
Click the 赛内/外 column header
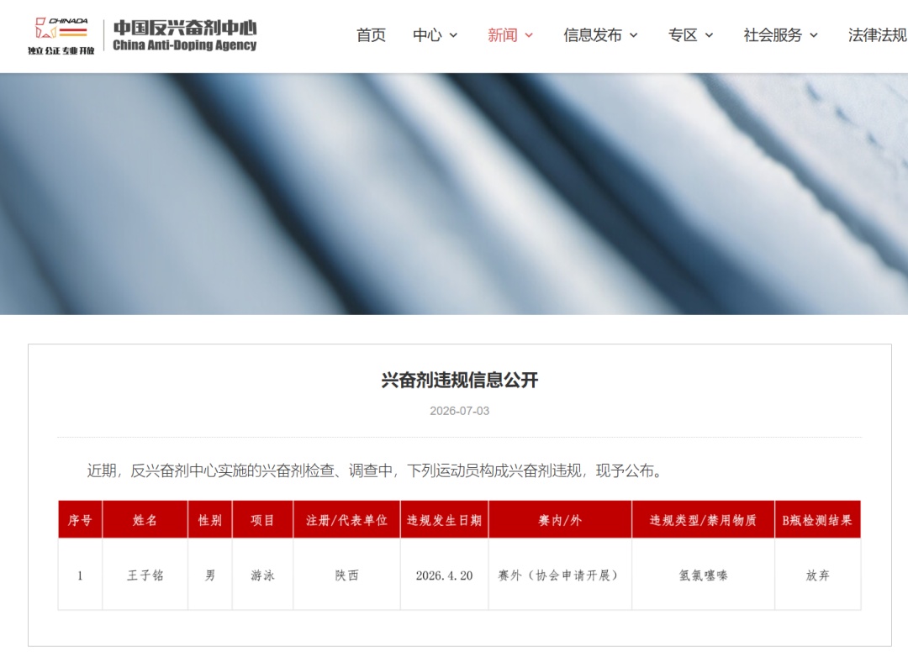coord(560,520)
